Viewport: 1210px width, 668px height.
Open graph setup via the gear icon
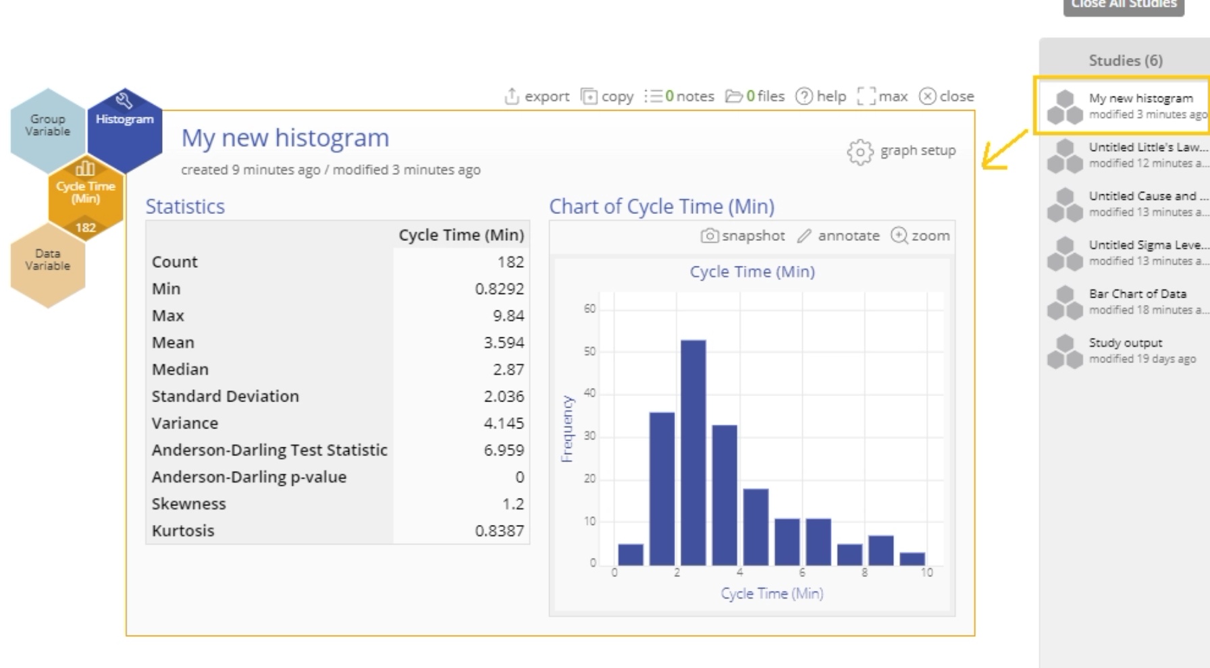click(x=860, y=152)
